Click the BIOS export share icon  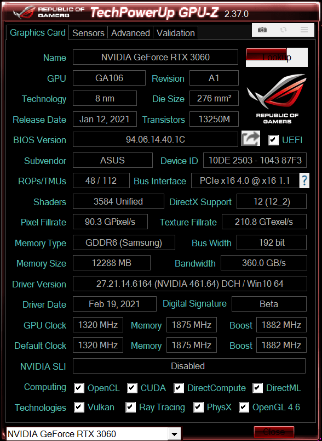pos(251,139)
